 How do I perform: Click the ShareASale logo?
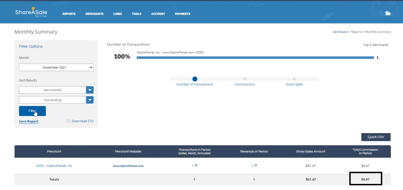31,12
